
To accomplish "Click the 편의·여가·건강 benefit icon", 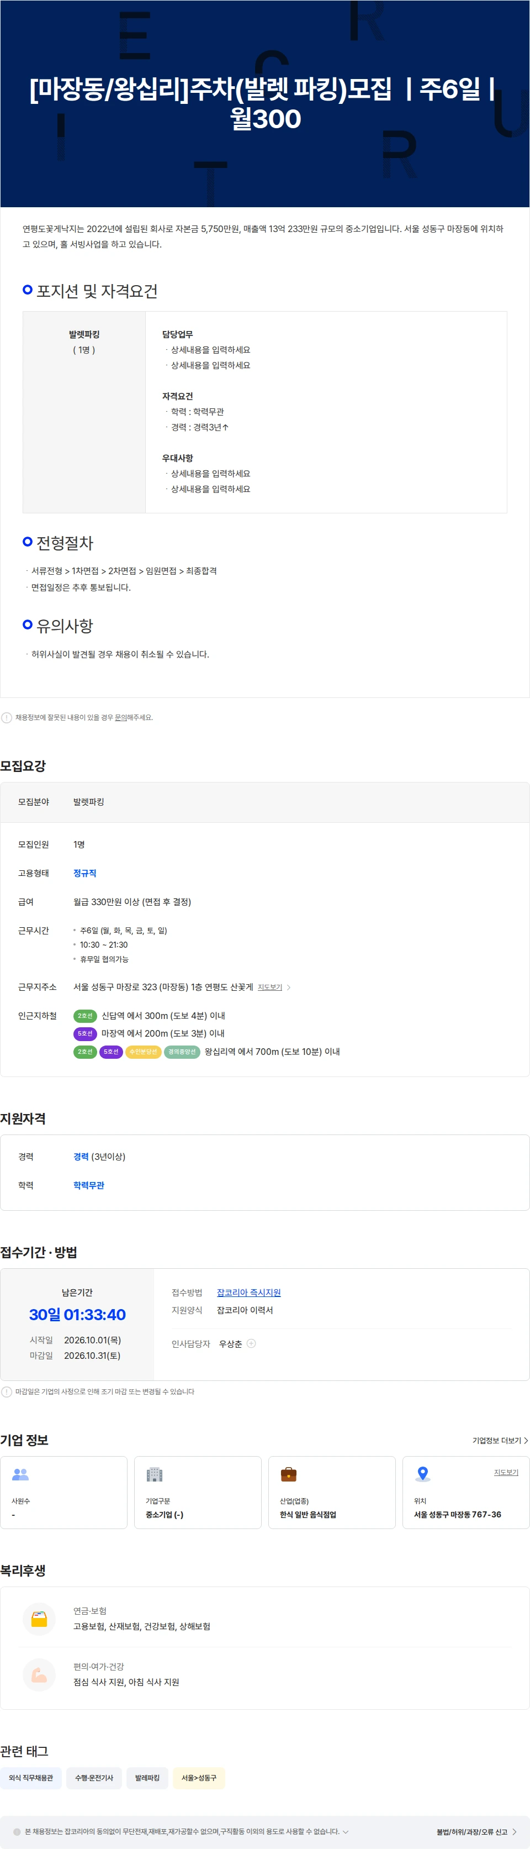I will click(x=39, y=1674).
